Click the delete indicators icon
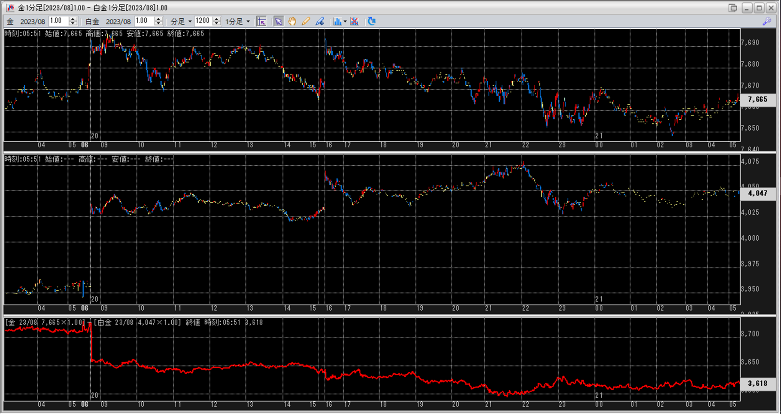 pyautogui.click(x=354, y=21)
